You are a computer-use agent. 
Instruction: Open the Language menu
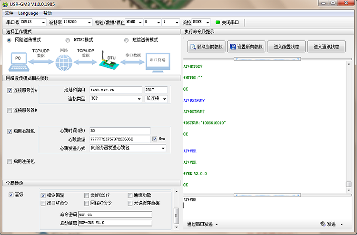pos(28,13)
